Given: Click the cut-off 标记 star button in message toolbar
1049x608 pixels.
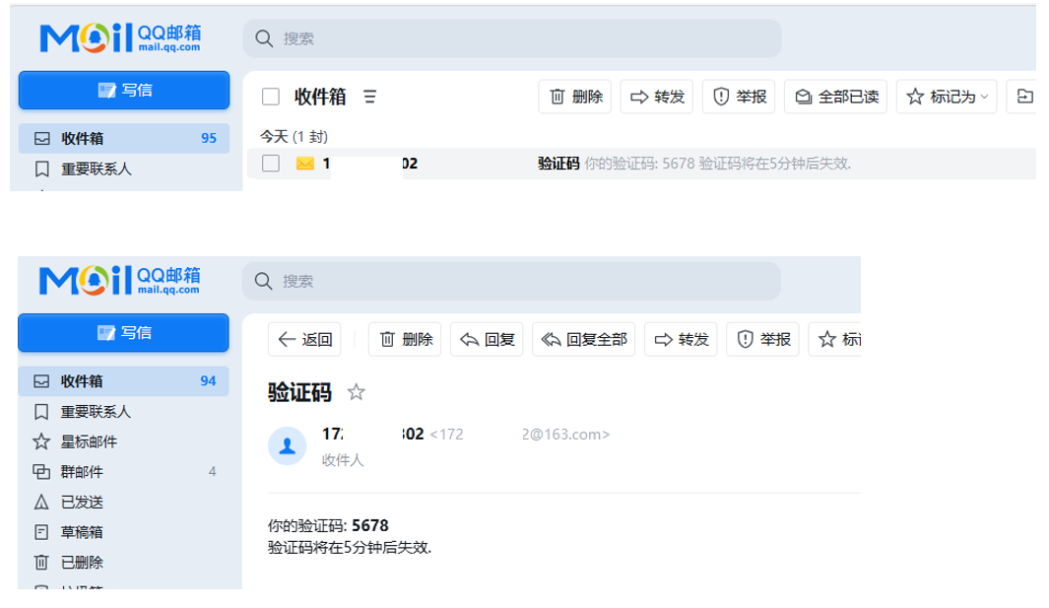Looking at the screenshot, I should pyautogui.click(x=835, y=340).
